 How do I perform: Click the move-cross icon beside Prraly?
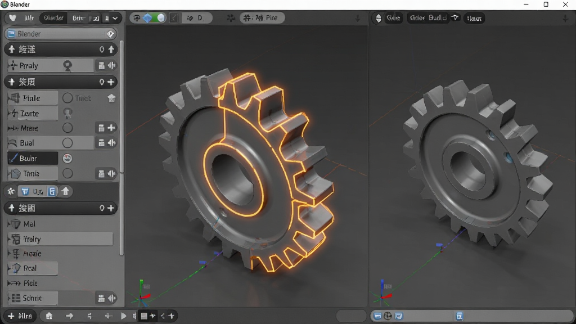pos(13,65)
